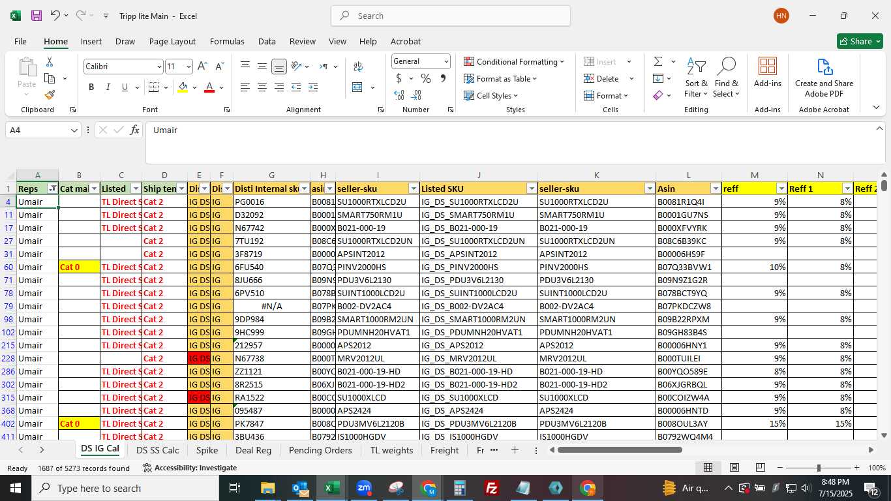The image size is (891, 501).
Task: Toggle Bottom Align vertical alignment
Action: pyautogui.click(x=279, y=67)
